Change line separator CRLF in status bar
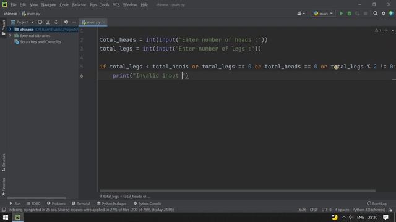Screen dimensions: 396x222 314,210
